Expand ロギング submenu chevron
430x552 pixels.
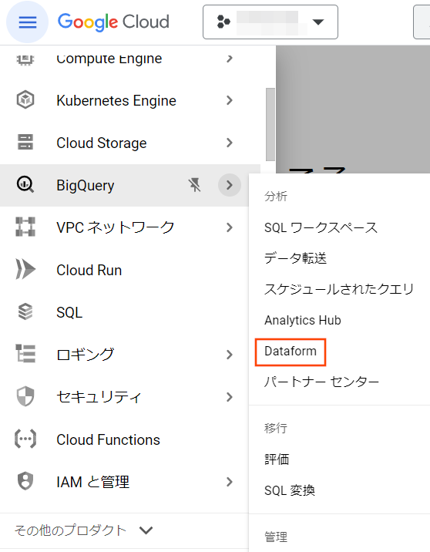[x=230, y=355]
